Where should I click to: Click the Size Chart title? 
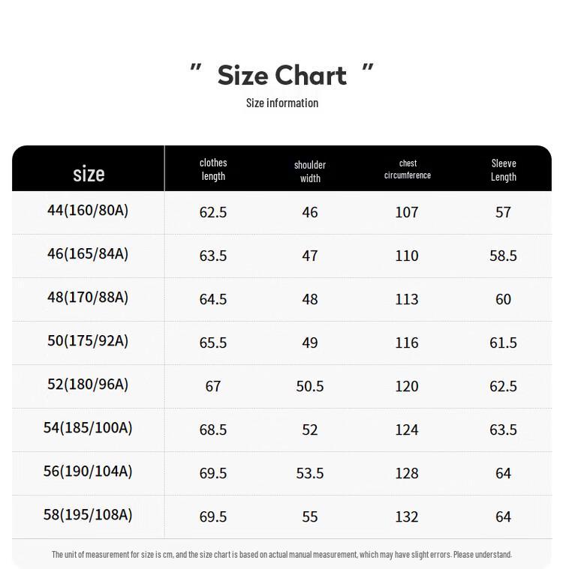click(x=281, y=75)
